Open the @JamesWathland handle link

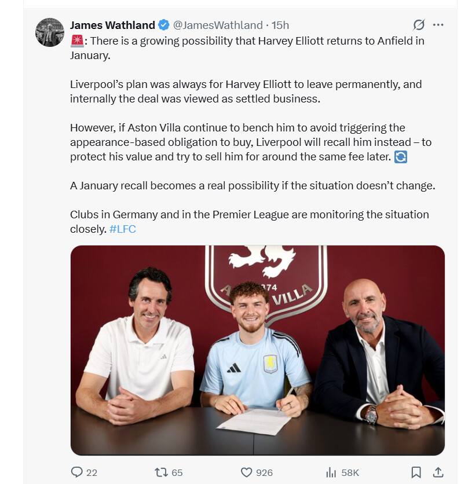[218, 25]
